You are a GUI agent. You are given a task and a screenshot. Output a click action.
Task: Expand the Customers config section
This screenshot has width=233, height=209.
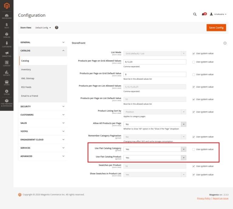pyautogui.click(x=42, y=115)
